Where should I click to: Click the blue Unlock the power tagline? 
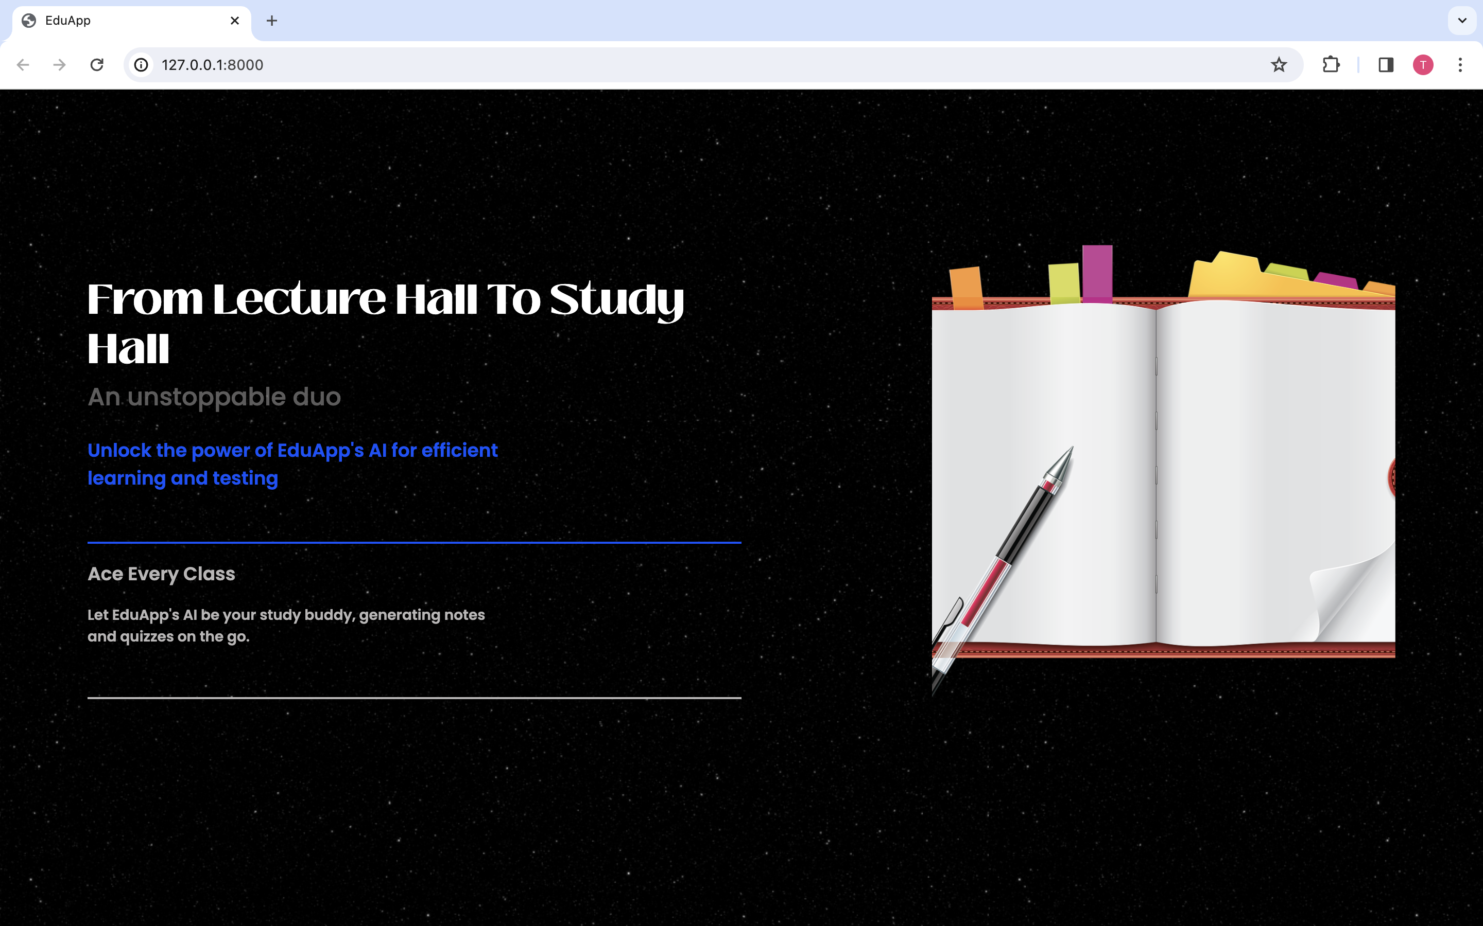click(292, 464)
